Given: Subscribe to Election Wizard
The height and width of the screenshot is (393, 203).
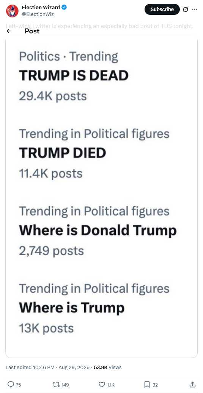Looking at the screenshot, I should [x=162, y=9].
